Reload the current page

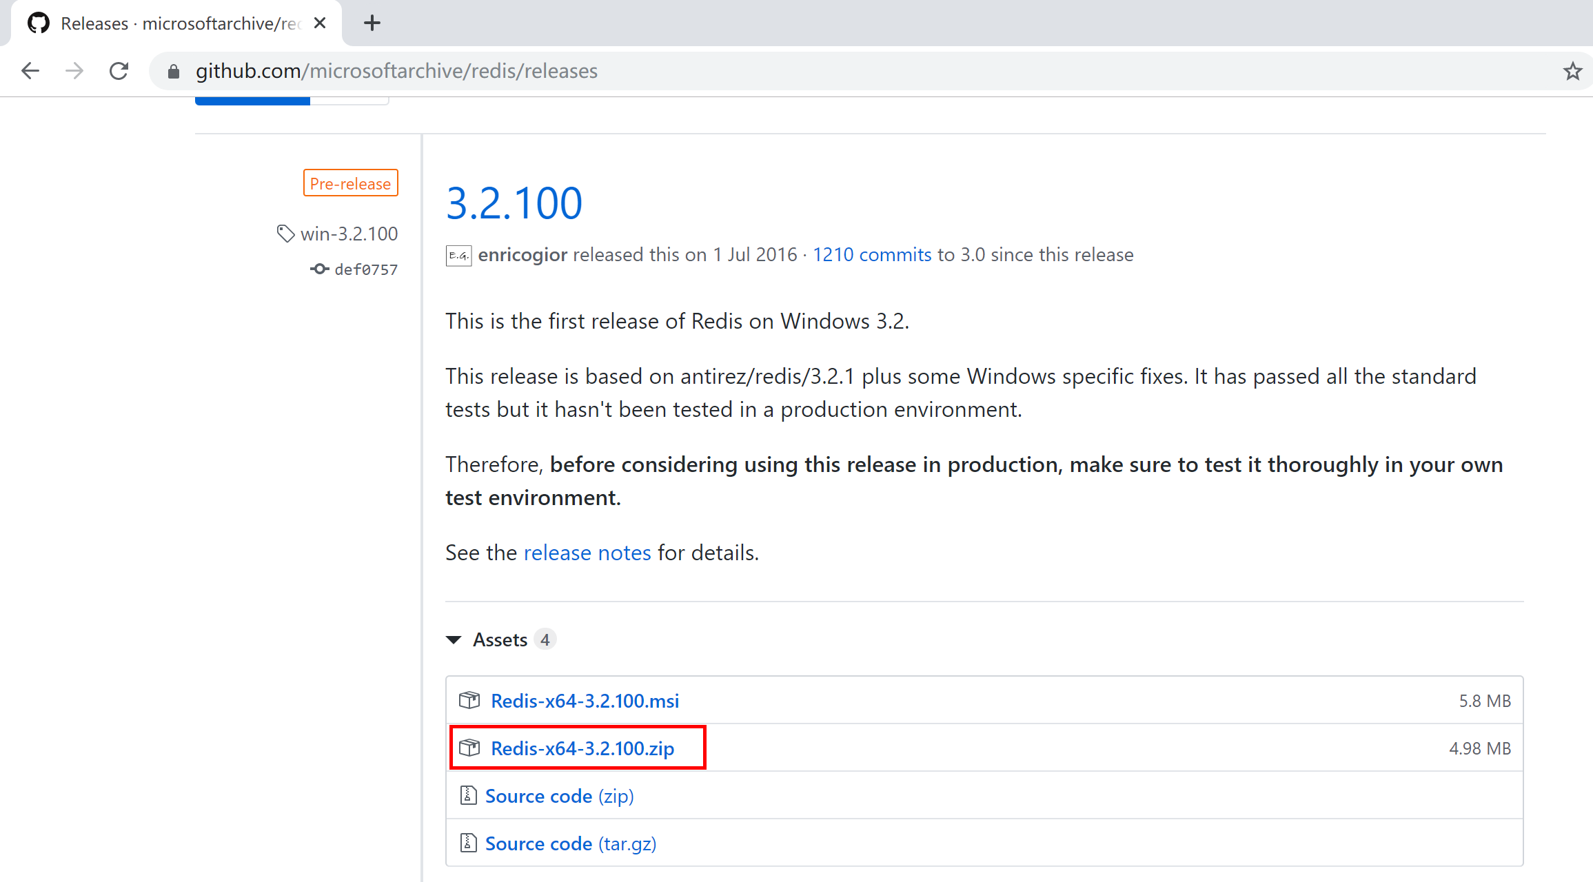click(119, 71)
